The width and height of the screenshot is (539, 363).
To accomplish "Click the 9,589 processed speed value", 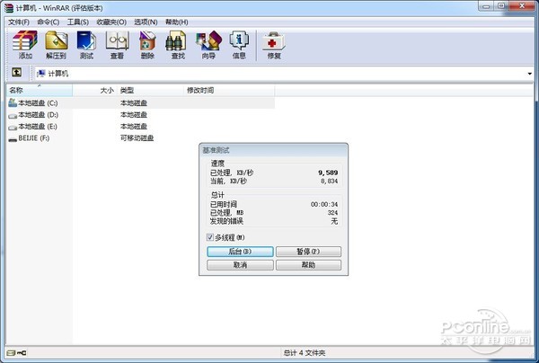I will (328, 173).
